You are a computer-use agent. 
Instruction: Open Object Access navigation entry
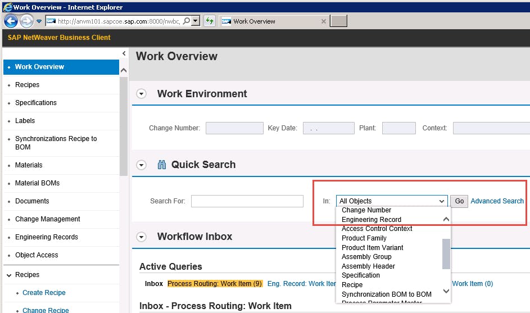[x=61, y=255]
